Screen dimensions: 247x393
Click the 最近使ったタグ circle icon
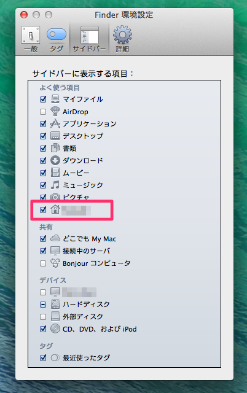(x=55, y=357)
